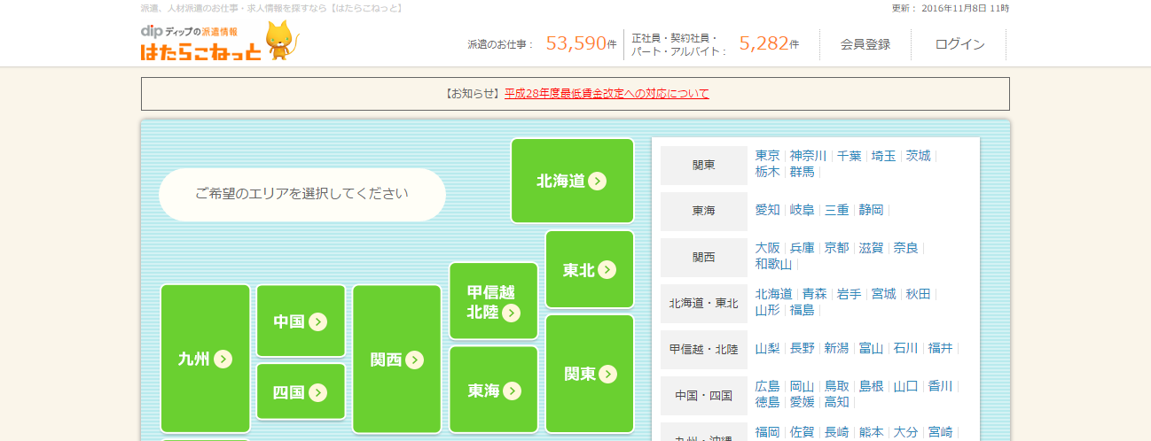1151x441 pixels.
Task: Open the ログイン page
Action: pyautogui.click(x=959, y=44)
